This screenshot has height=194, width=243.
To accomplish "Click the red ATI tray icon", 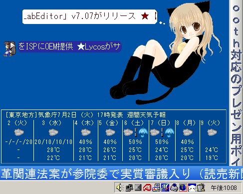I will pyautogui.click(x=147, y=188).
